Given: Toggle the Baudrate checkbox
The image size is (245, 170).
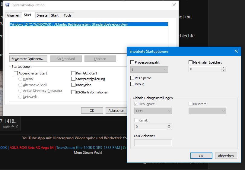Looking at the screenshot, I should (x=190, y=104).
